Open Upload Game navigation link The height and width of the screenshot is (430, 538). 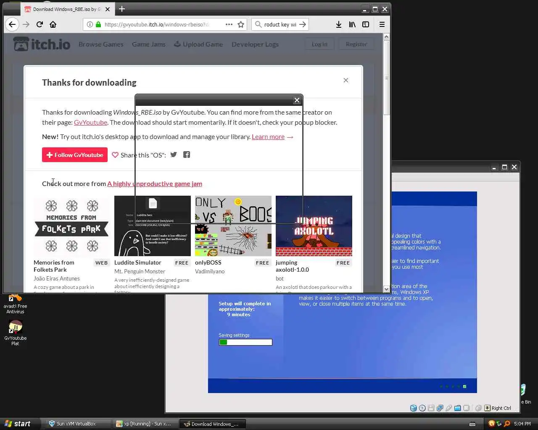(x=198, y=44)
